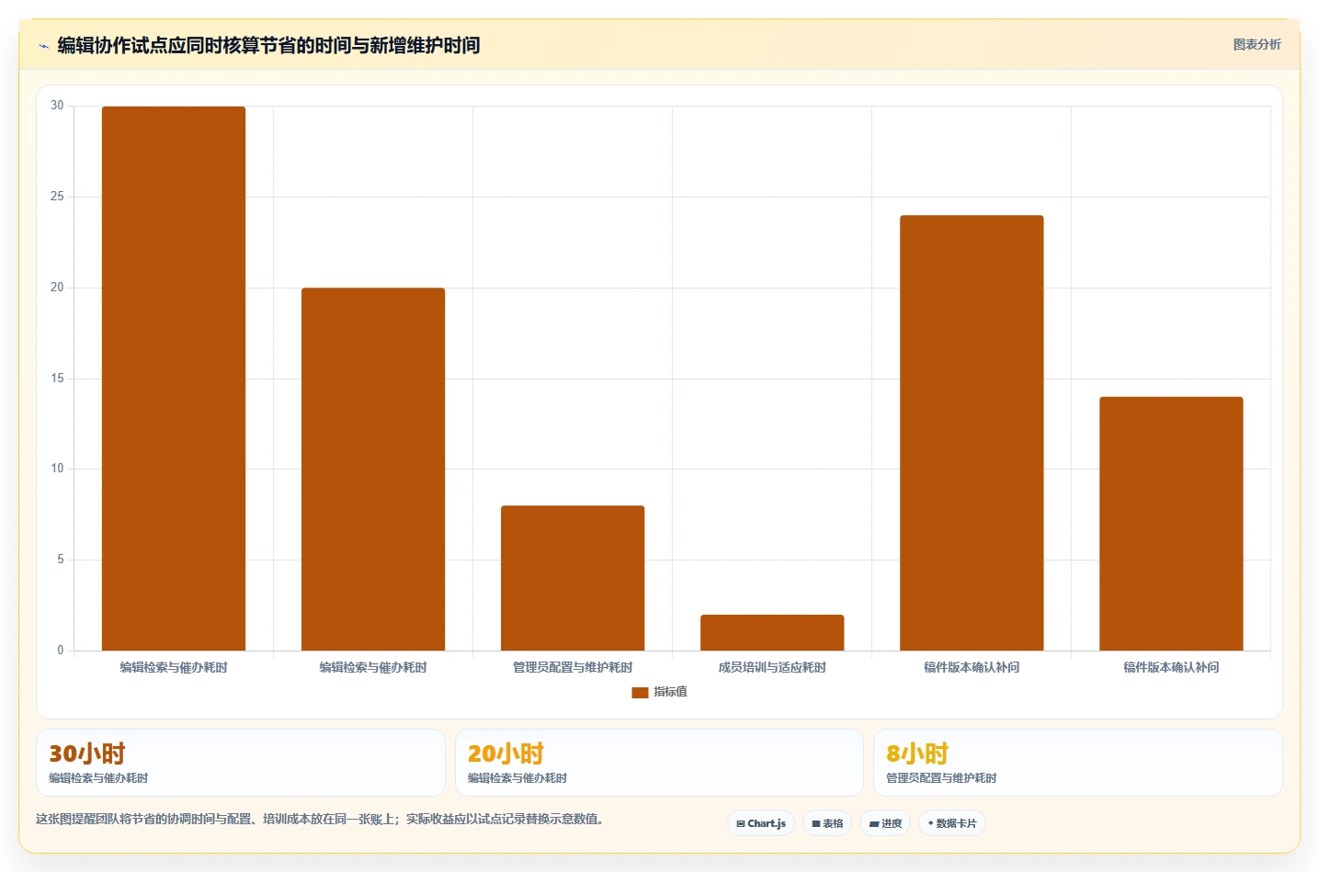Click the Chart.js tag

[761, 823]
